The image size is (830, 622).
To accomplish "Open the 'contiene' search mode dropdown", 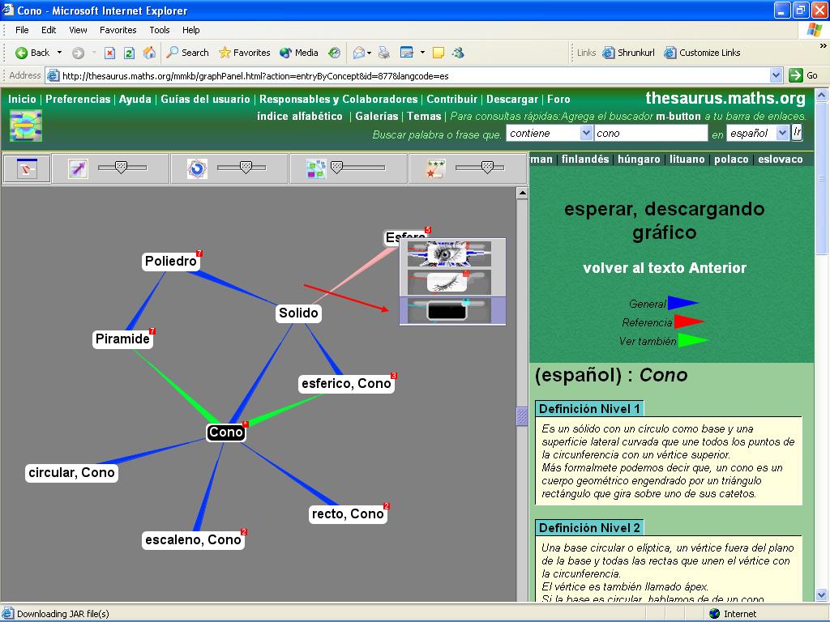I will 547,133.
